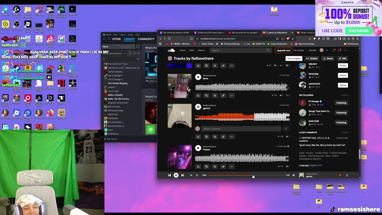The width and height of the screenshot is (382, 215).
Task: Click the profile Edit button
Action: 343,59
